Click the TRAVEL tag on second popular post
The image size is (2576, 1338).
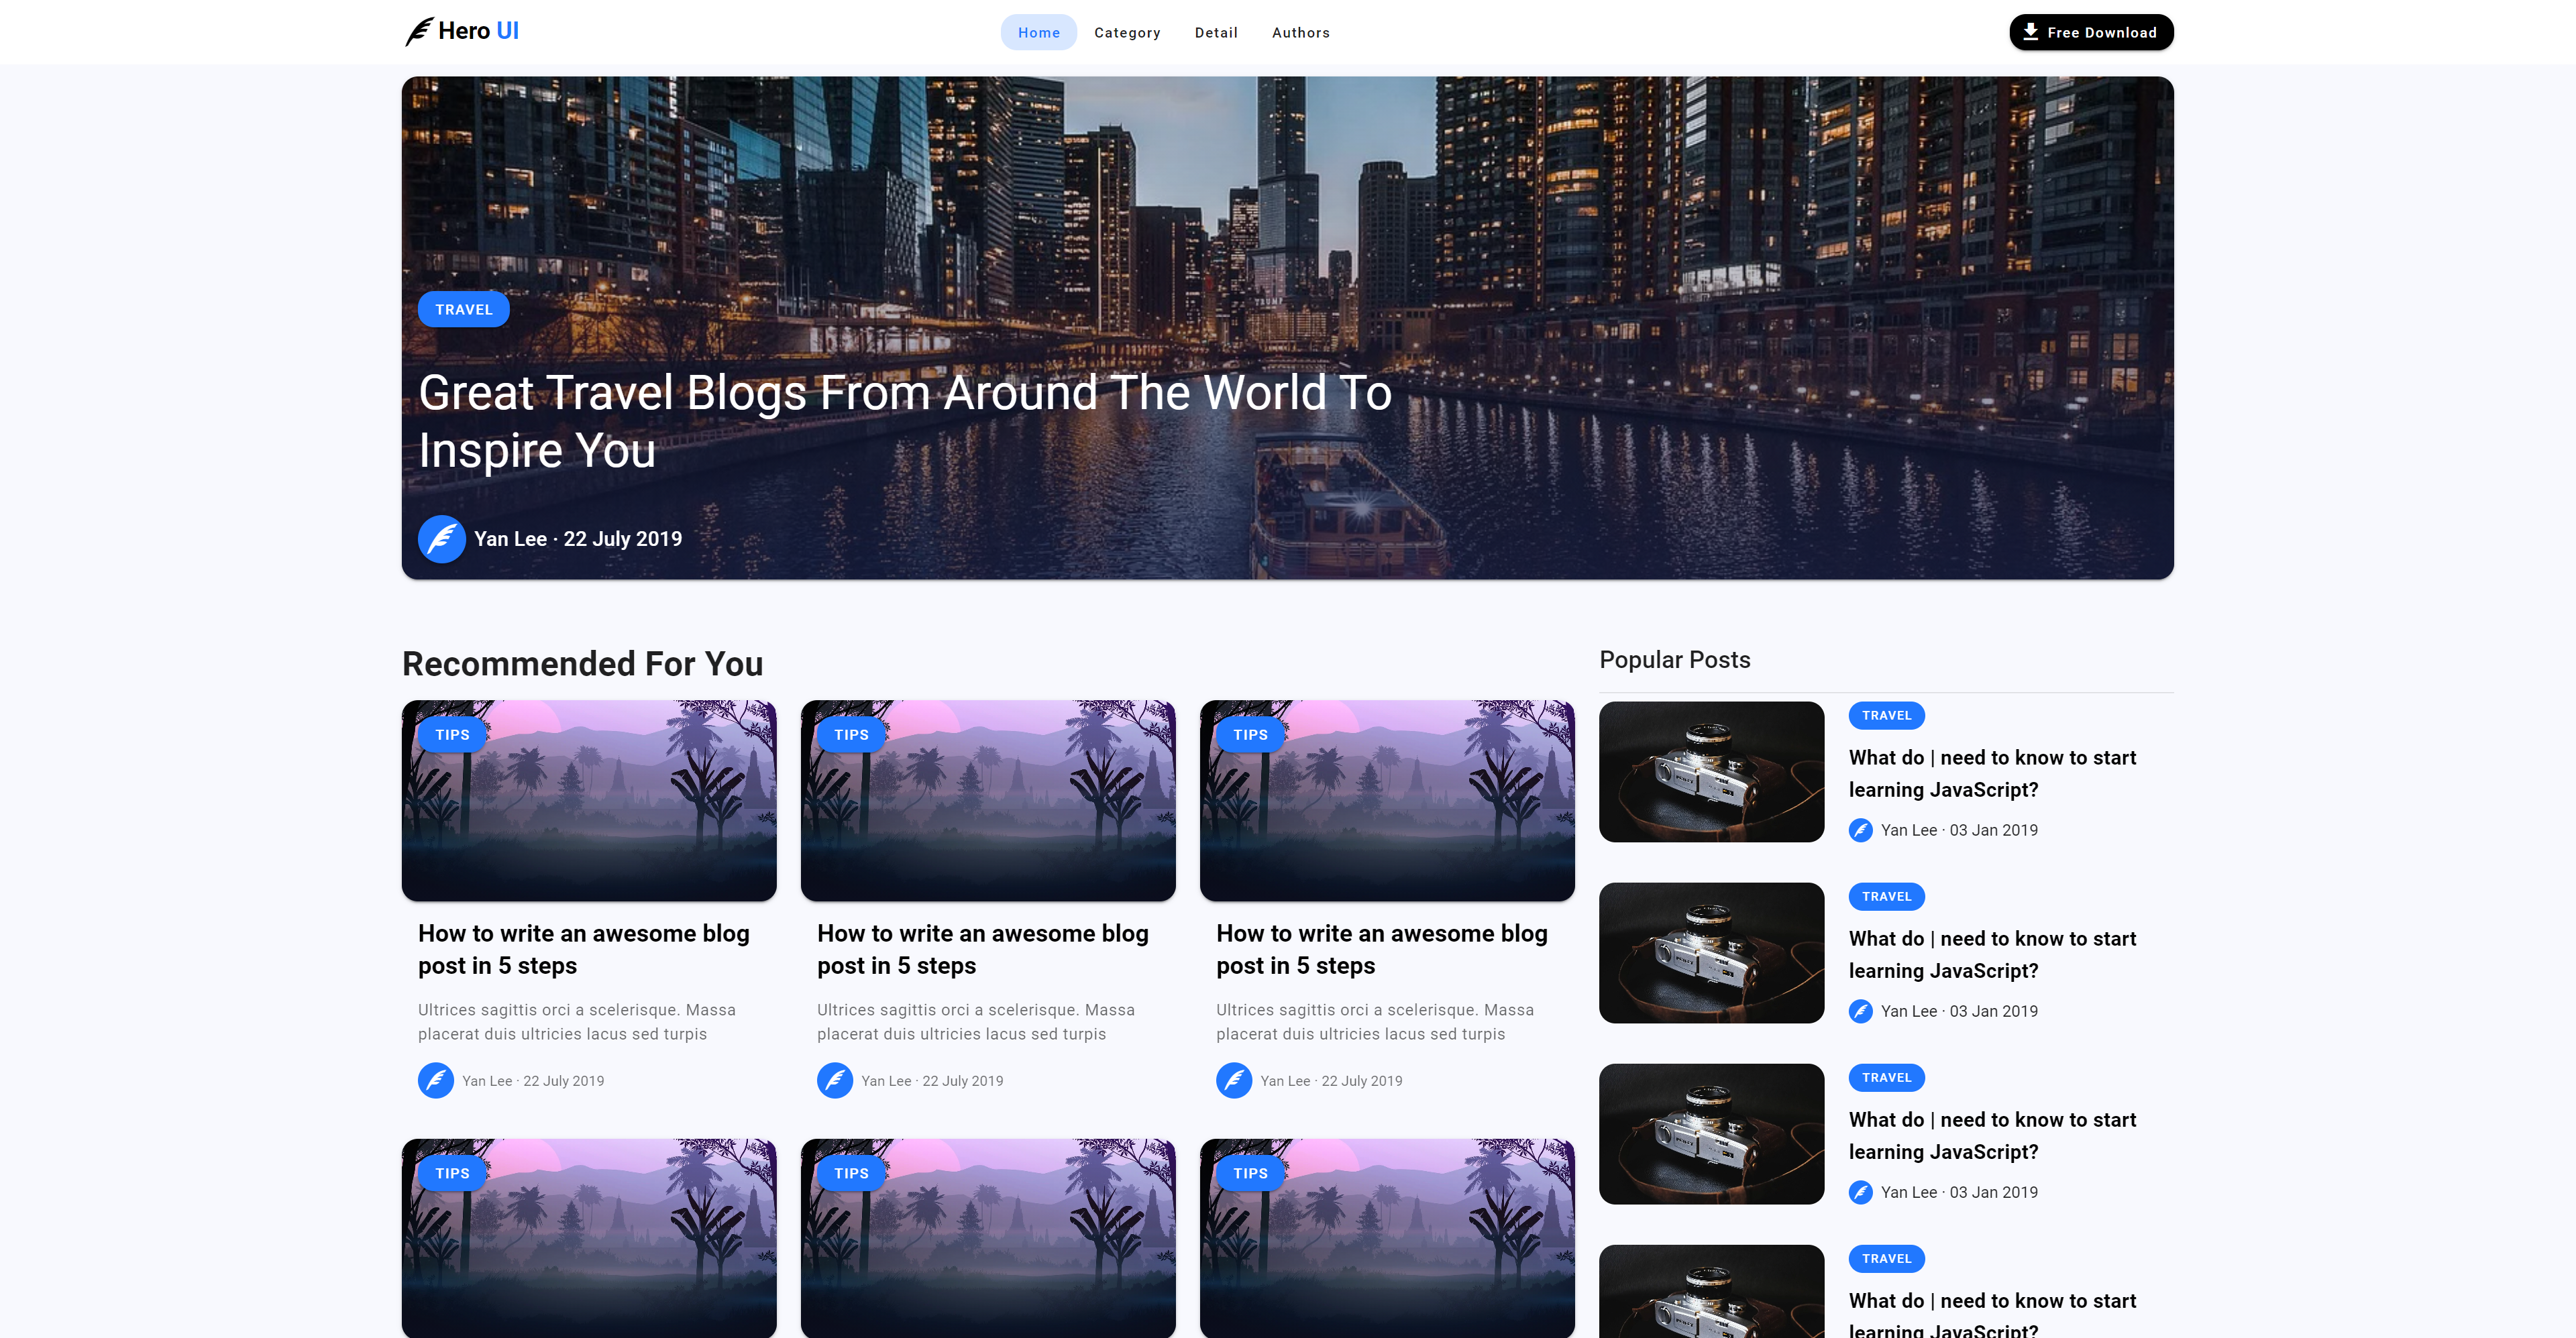click(x=1886, y=896)
